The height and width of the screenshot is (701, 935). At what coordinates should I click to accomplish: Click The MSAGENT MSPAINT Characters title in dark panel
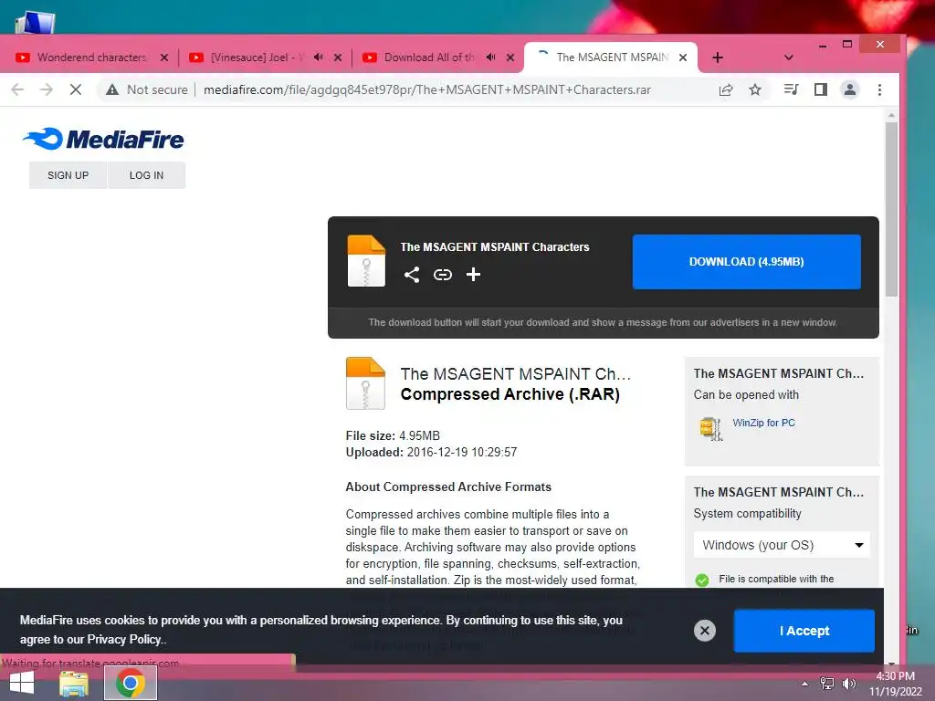494,246
